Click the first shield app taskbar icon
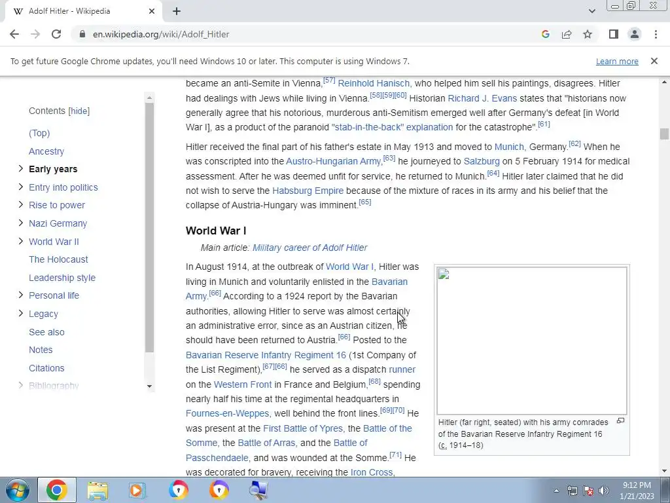The height and width of the screenshot is (503, 670). [x=178, y=490]
